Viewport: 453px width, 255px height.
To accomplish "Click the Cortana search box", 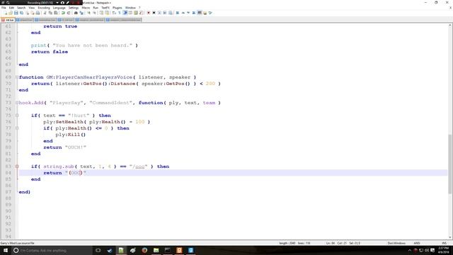I will pos(52,250).
